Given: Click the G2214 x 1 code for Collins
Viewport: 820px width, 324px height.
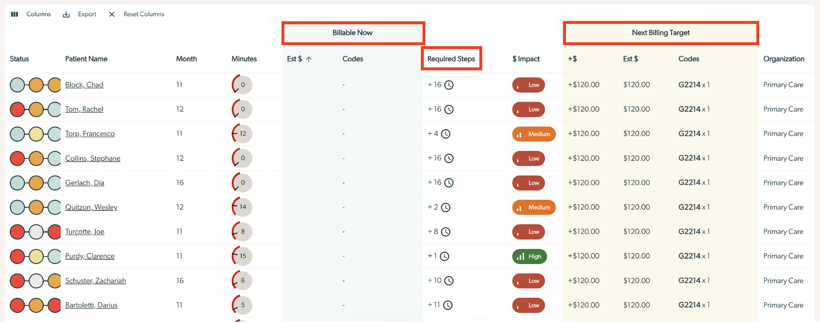Looking at the screenshot, I should tap(694, 158).
